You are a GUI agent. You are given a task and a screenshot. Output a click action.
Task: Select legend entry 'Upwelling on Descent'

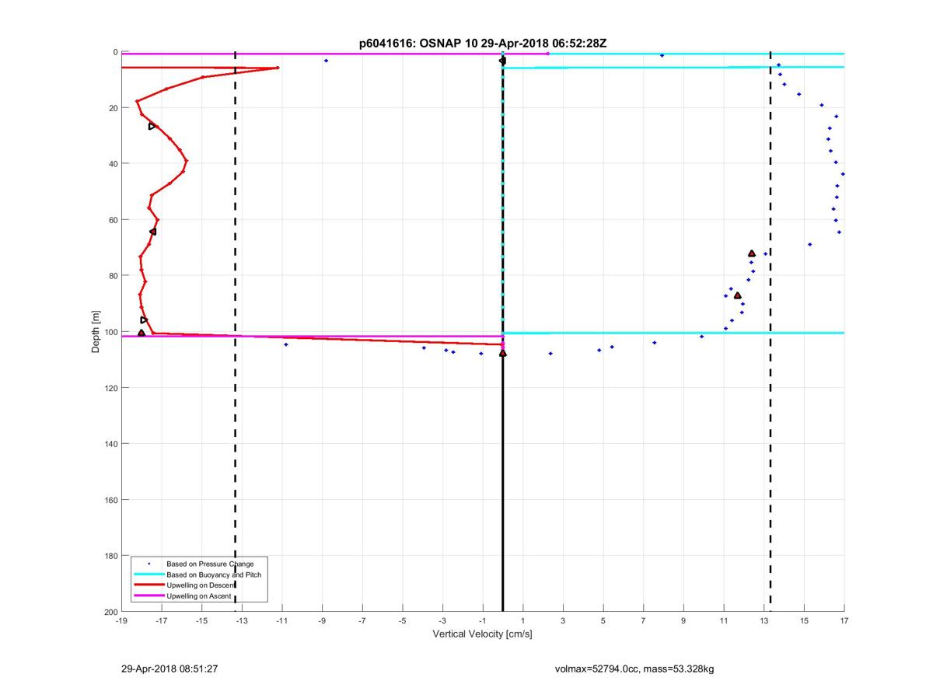tap(201, 585)
